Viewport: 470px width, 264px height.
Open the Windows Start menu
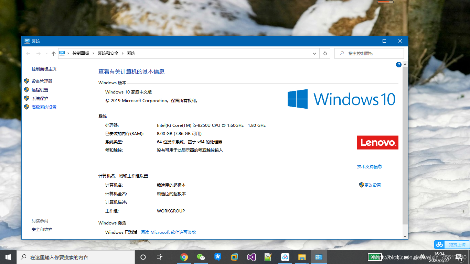click(8, 257)
